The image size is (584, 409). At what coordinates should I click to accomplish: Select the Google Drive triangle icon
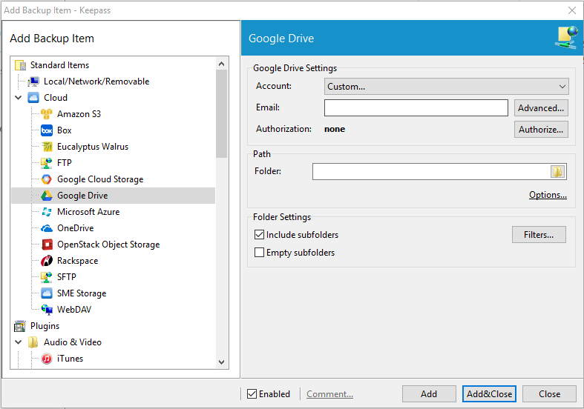[47, 196]
